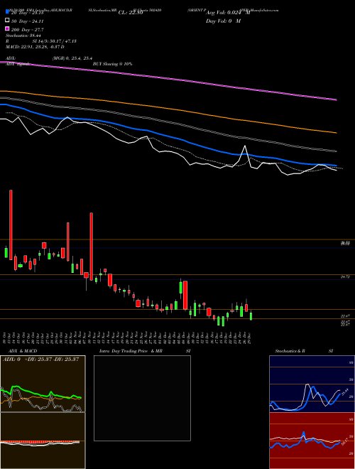Click the 24.72 price level label
This screenshot has height=469, width=355.
tap(345, 277)
